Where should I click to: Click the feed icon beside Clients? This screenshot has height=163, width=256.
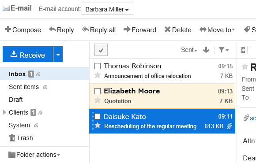tap(41, 113)
